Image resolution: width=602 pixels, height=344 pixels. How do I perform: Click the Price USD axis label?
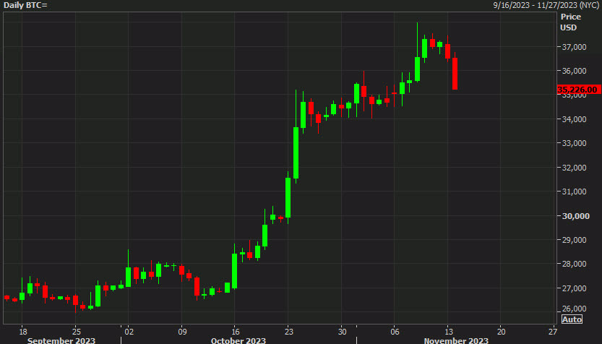570,22
